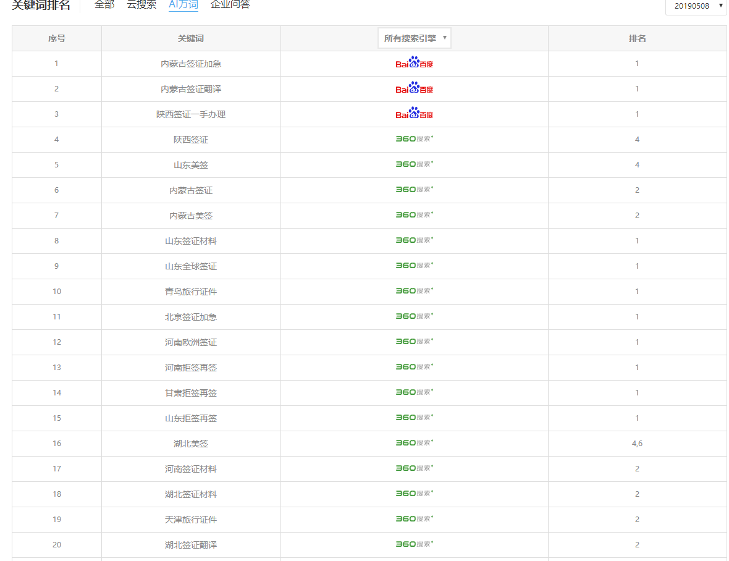
Task: Click the Baidu logo for 陕西签证一手办理
Action: point(414,114)
